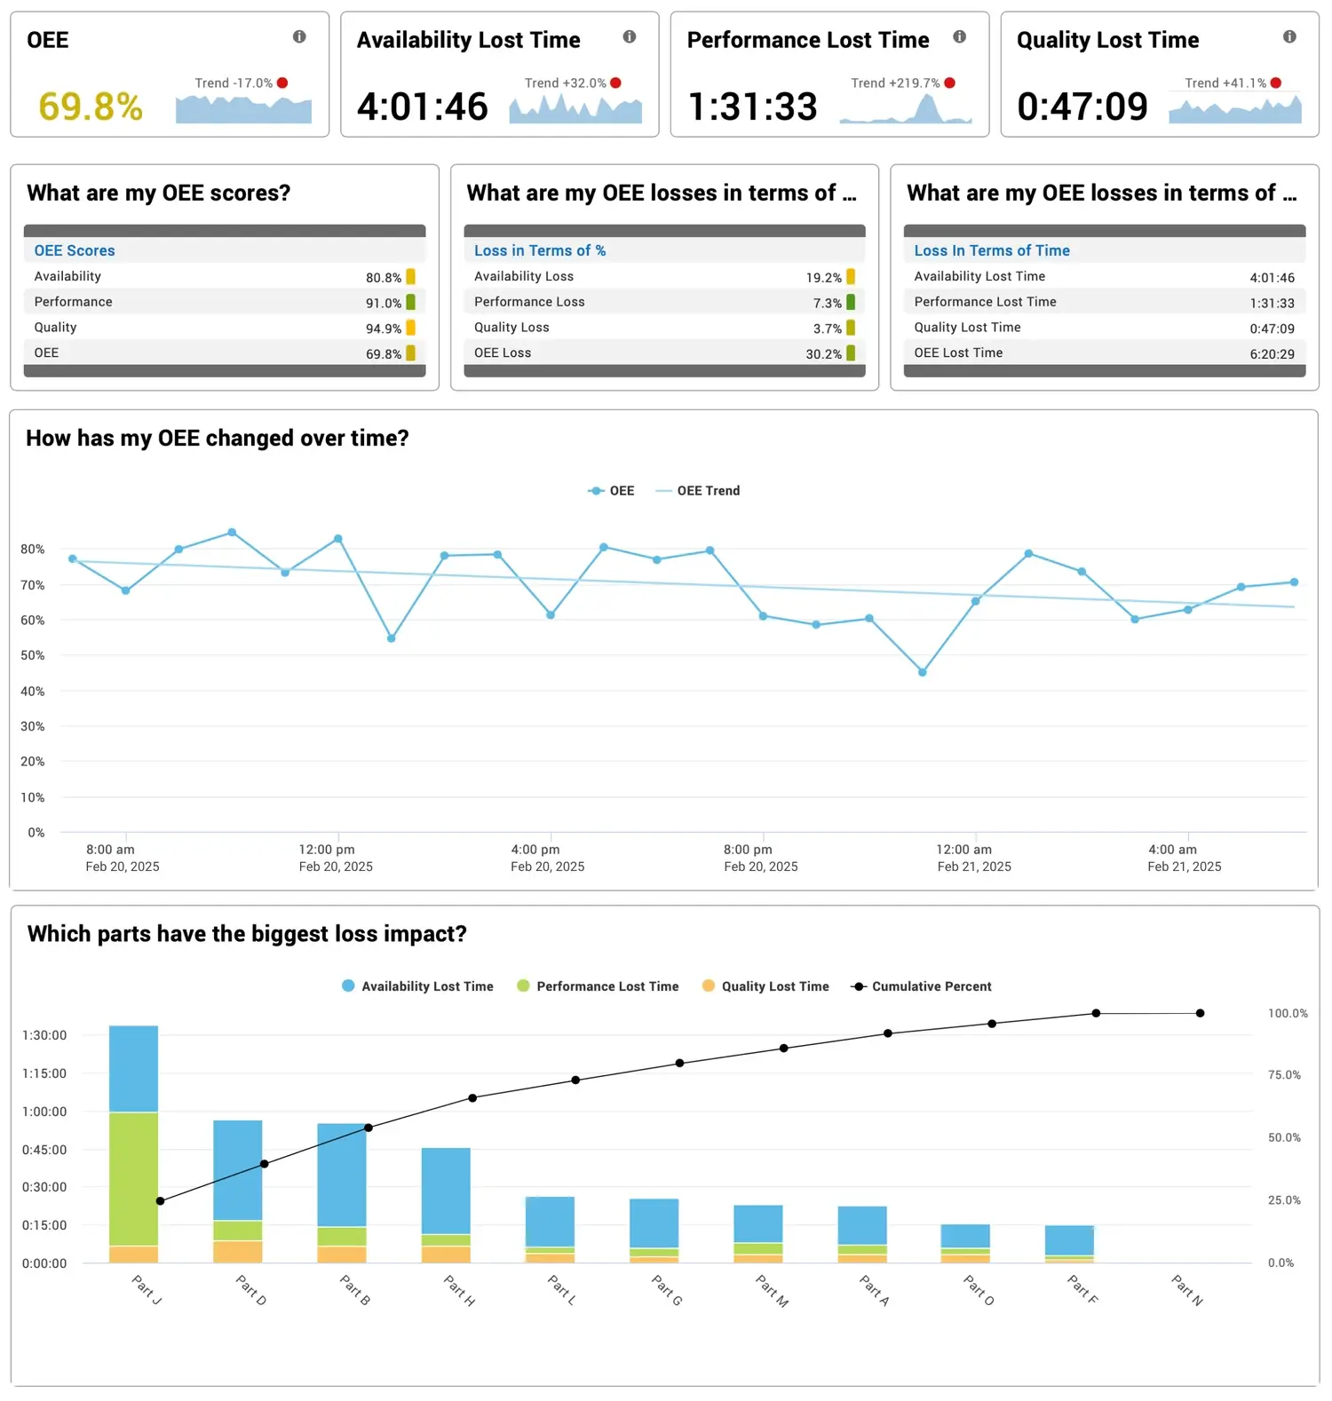Click the 'Part J' axis label
This screenshot has width=1332, height=1401.
(x=147, y=1289)
